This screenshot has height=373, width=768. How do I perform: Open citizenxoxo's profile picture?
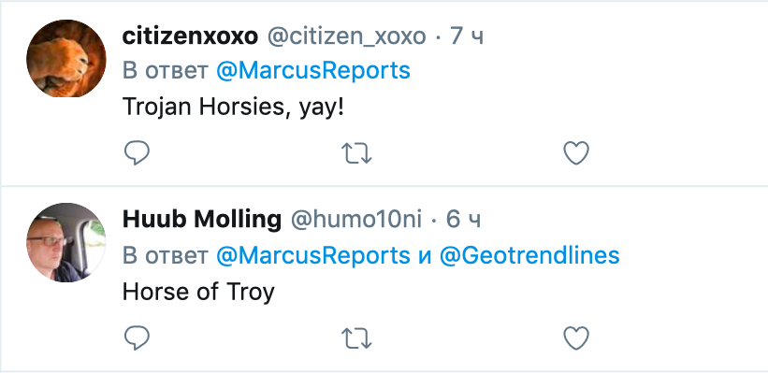(x=65, y=58)
